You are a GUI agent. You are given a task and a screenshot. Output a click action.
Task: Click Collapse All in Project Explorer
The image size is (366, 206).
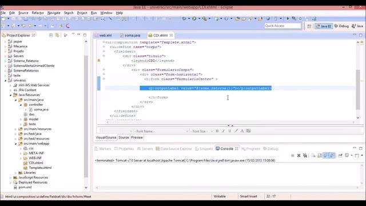[51, 35]
